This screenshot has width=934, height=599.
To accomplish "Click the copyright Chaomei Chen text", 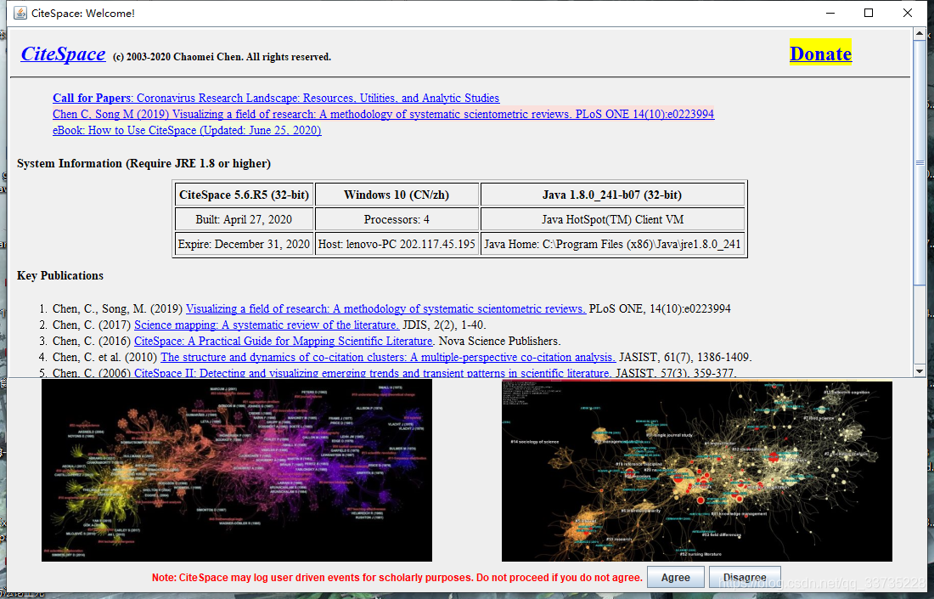I will pyautogui.click(x=222, y=57).
